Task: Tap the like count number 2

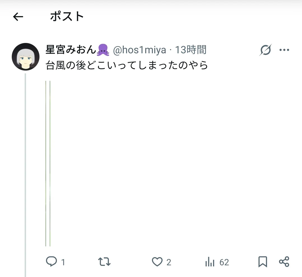Action: coord(169,262)
